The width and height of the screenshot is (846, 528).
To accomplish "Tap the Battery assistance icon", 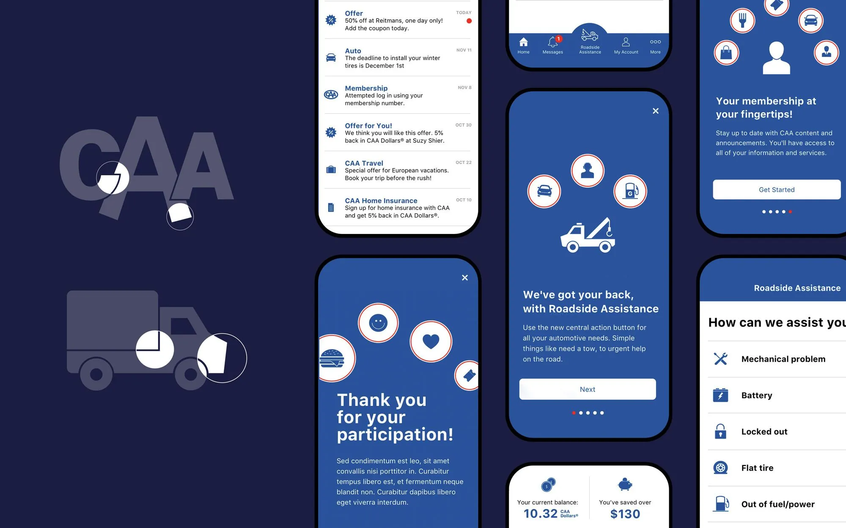I will [720, 395].
